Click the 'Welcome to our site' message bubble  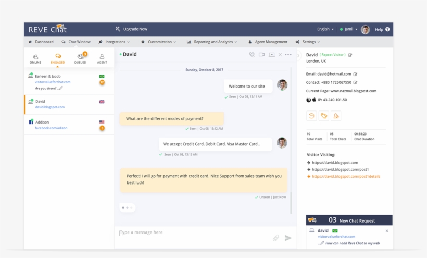pos(248,86)
